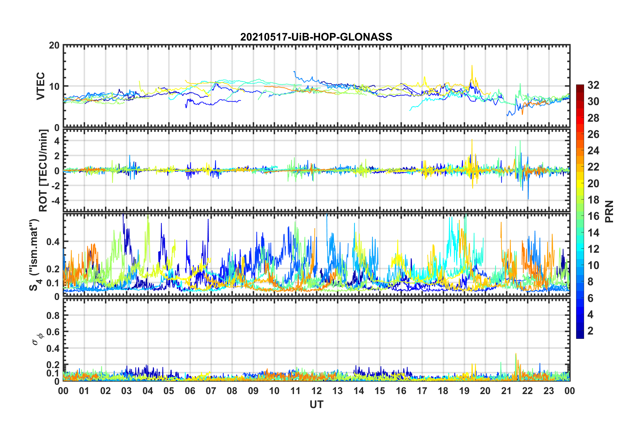Select the "15" hour tick on UT axis
Image resolution: width=633 pixels, height=423 pixels.
pos(380,391)
